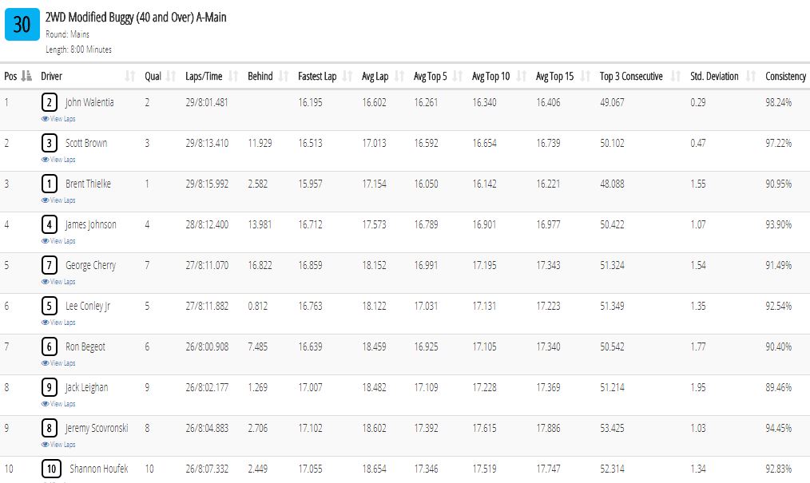Select driver name John Walentia
This screenshot has width=810, height=483.
[x=89, y=102]
